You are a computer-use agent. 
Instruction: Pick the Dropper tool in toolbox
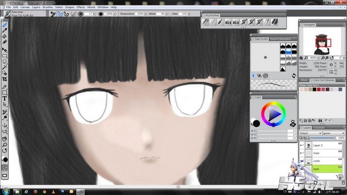click(5, 30)
